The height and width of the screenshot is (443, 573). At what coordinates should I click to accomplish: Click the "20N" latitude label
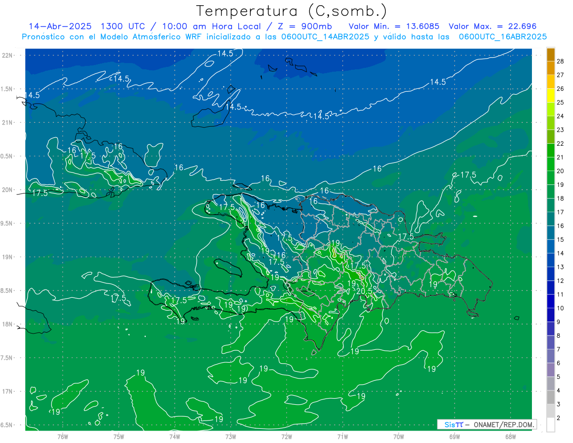coord(7,190)
